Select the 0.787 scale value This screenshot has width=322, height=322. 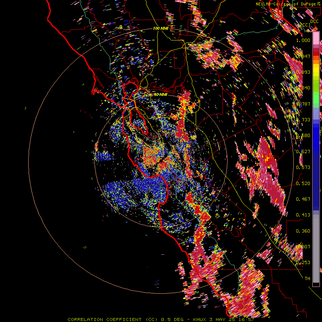303,104
